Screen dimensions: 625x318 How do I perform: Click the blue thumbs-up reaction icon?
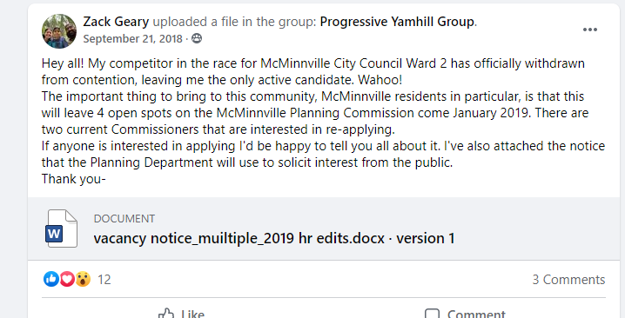(x=51, y=279)
